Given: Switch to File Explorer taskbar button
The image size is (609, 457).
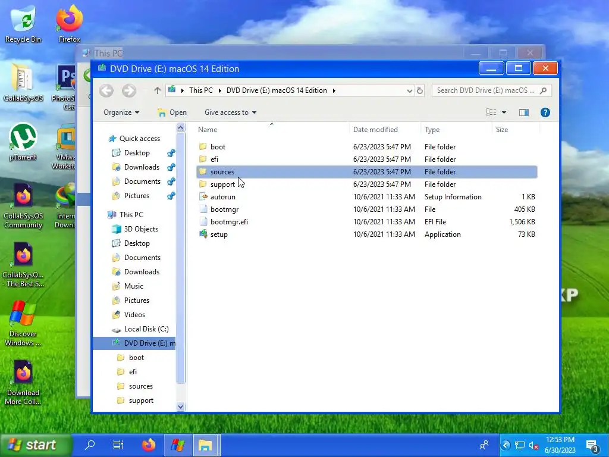Looking at the screenshot, I should point(205,445).
